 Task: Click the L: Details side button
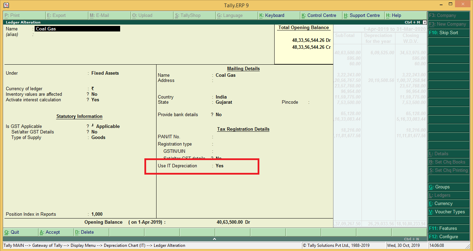click(x=449, y=154)
